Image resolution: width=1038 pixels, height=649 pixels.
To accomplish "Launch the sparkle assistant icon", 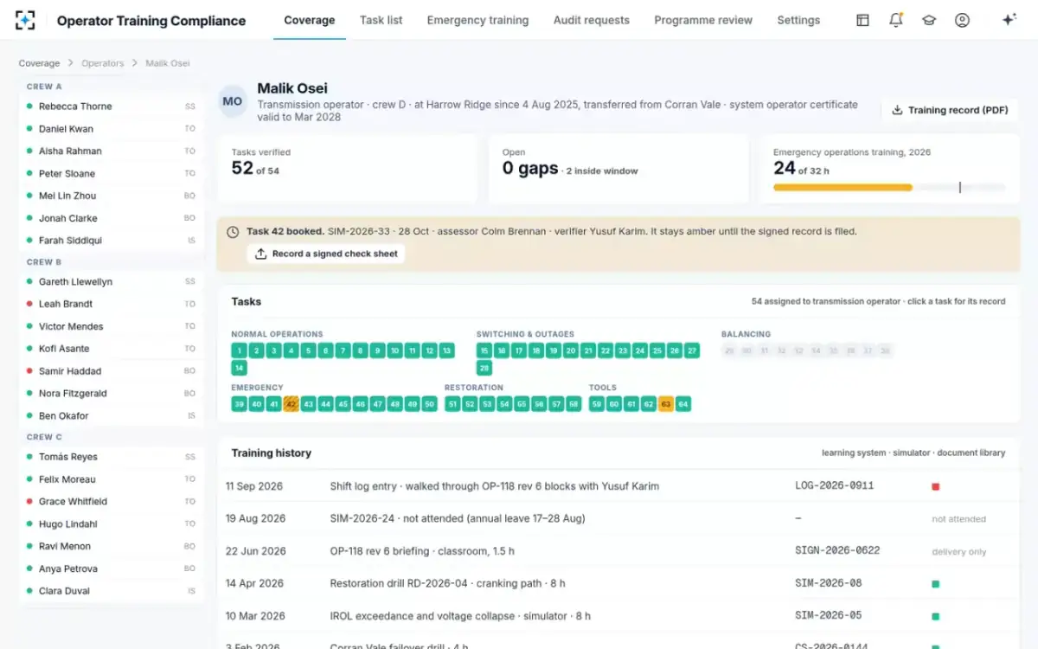I will click(x=1009, y=20).
